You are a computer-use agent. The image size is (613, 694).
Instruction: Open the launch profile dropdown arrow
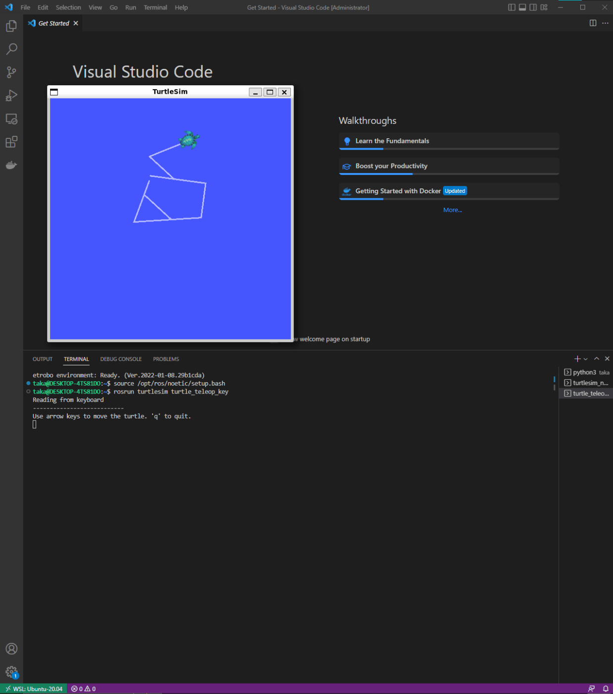pos(586,359)
